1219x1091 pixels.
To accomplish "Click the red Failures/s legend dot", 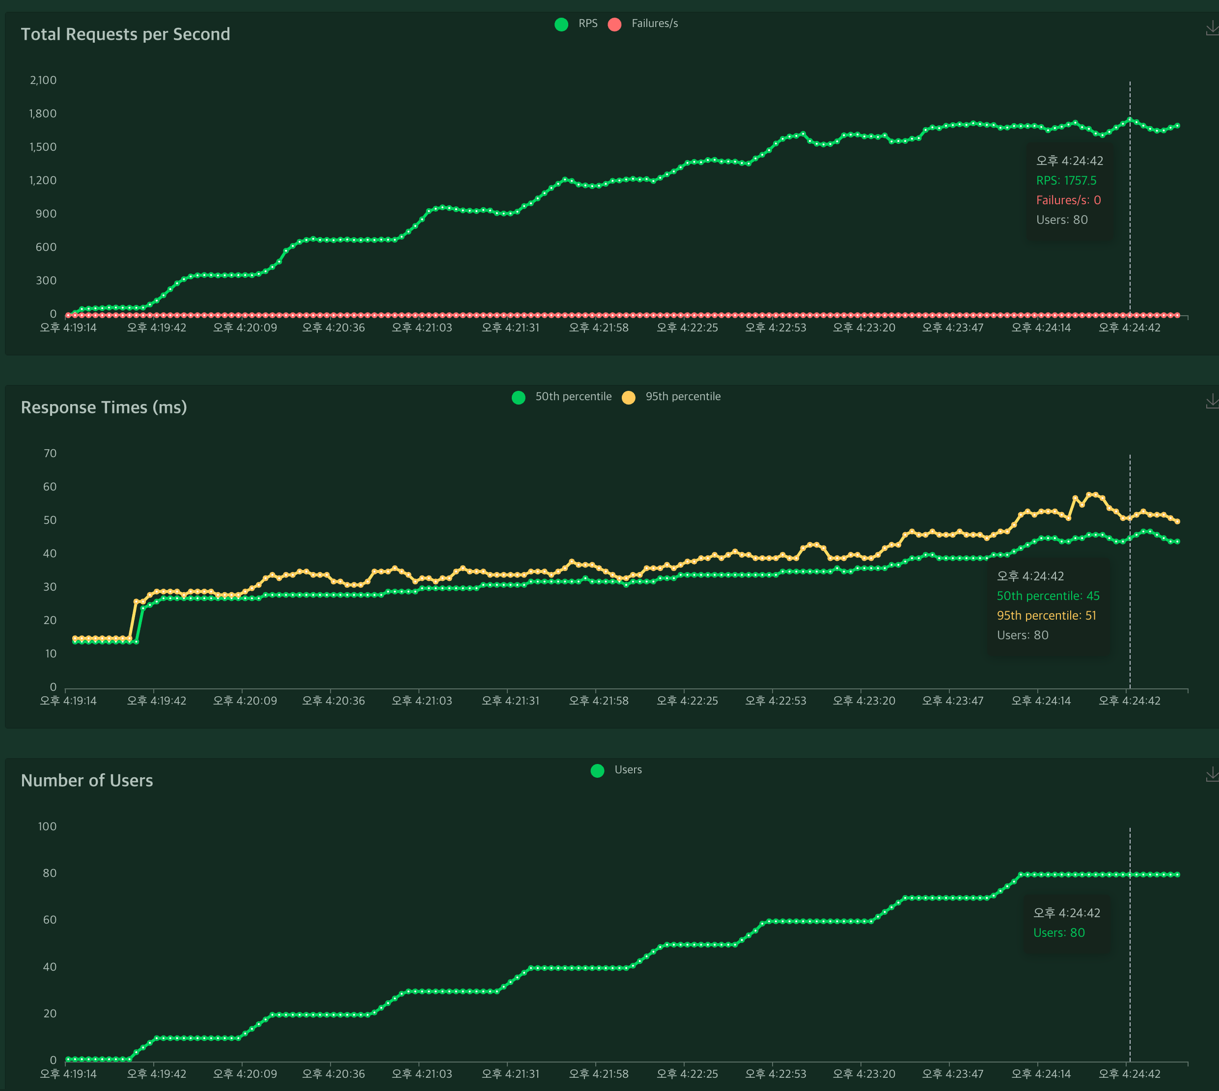I will tap(614, 24).
